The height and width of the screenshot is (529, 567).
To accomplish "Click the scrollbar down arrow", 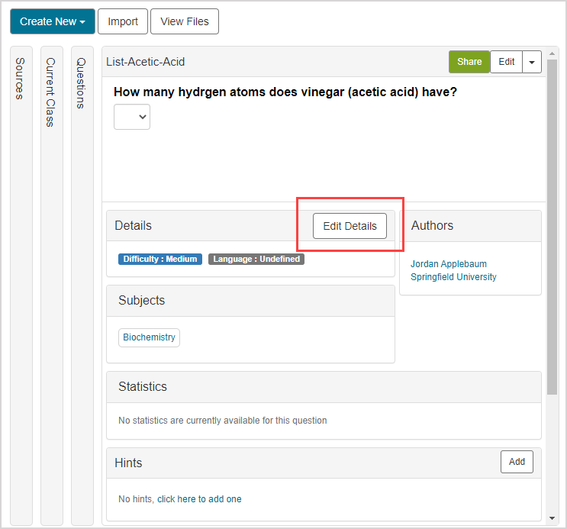I will (x=553, y=518).
